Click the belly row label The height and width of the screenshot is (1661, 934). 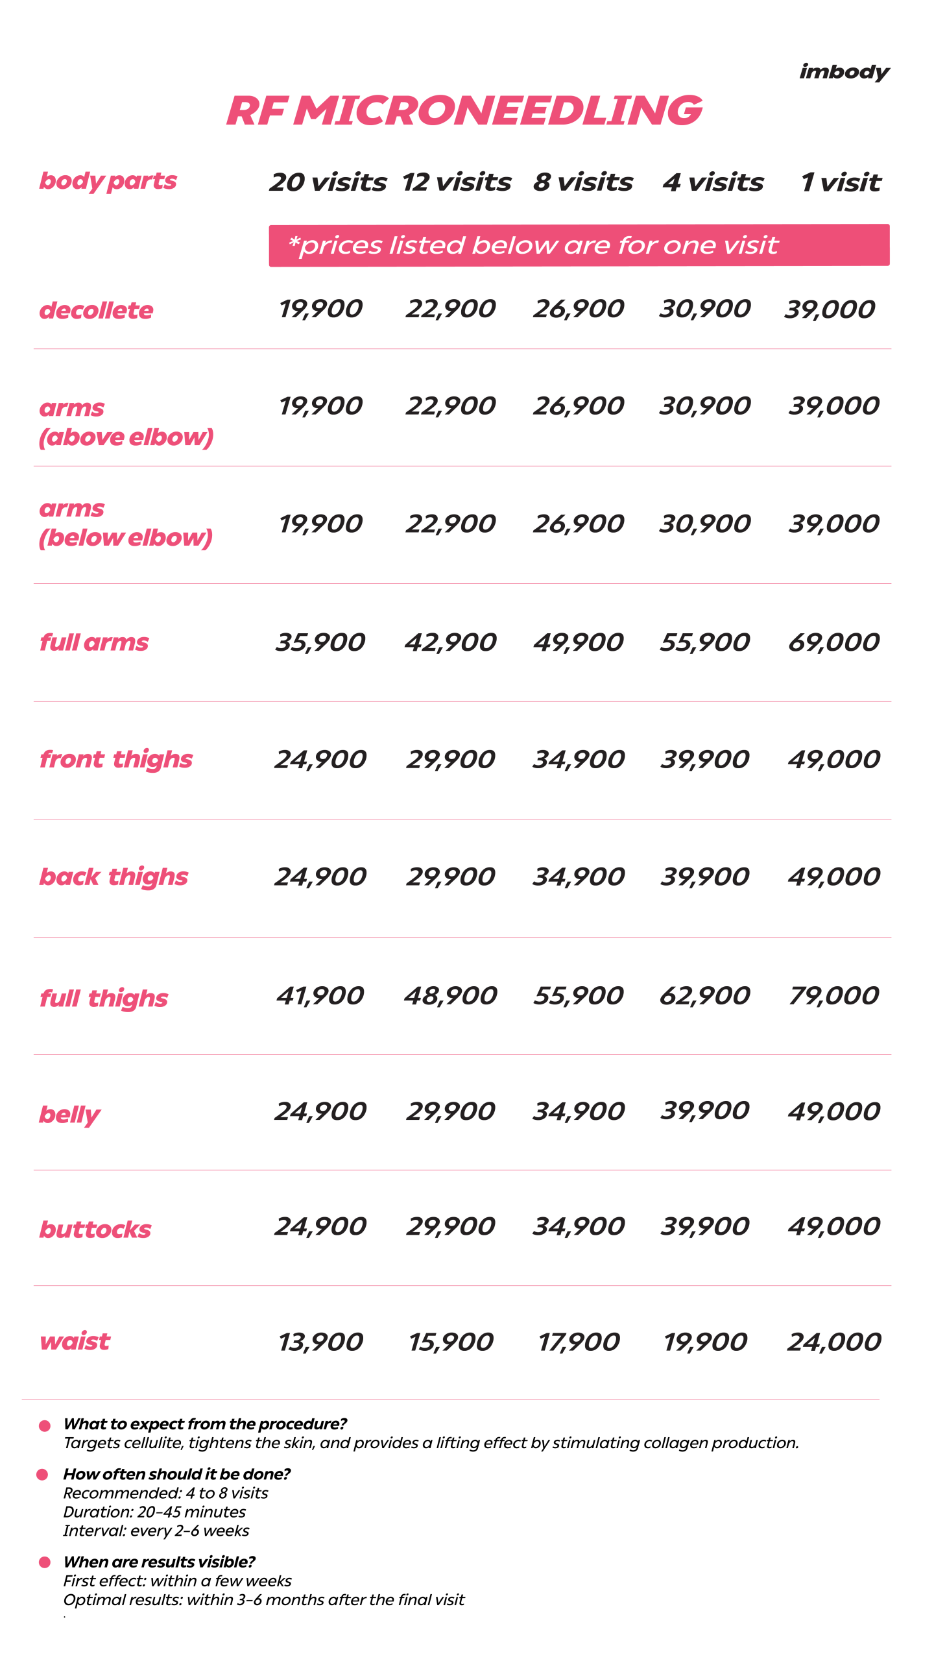[69, 1115]
